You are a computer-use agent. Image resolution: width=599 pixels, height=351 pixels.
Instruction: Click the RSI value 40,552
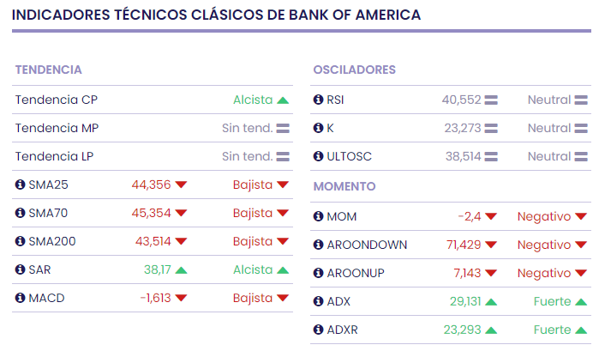(461, 100)
